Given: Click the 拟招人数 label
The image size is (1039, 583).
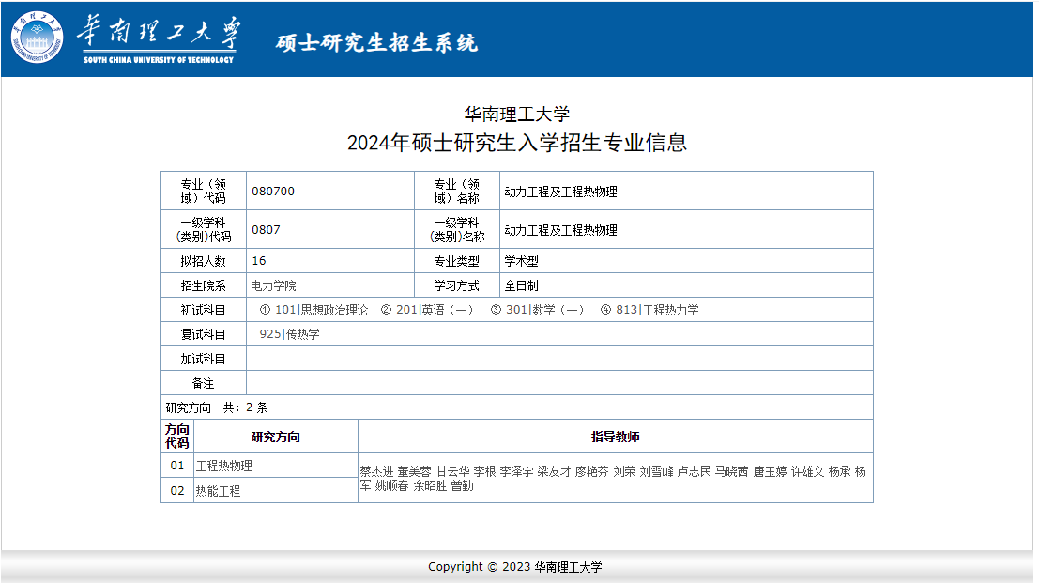Looking at the screenshot, I should pyautogui.click(x=204, y=261).
